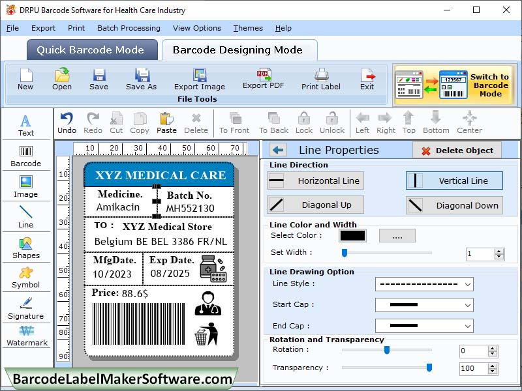Switch to Barcode Designing Mode tab
The height and width of the screenshot is (391, 522).
coord(239,50)
